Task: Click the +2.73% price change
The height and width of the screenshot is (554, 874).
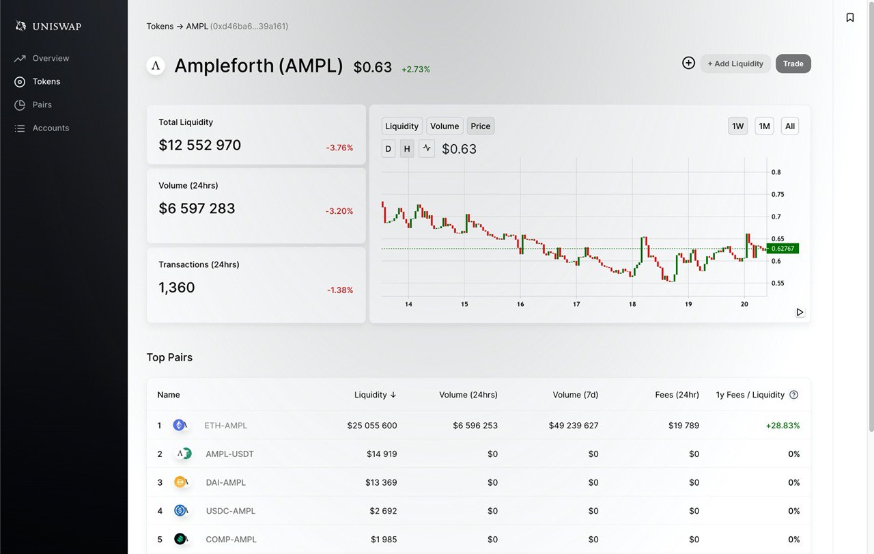Action: (416, 70)
